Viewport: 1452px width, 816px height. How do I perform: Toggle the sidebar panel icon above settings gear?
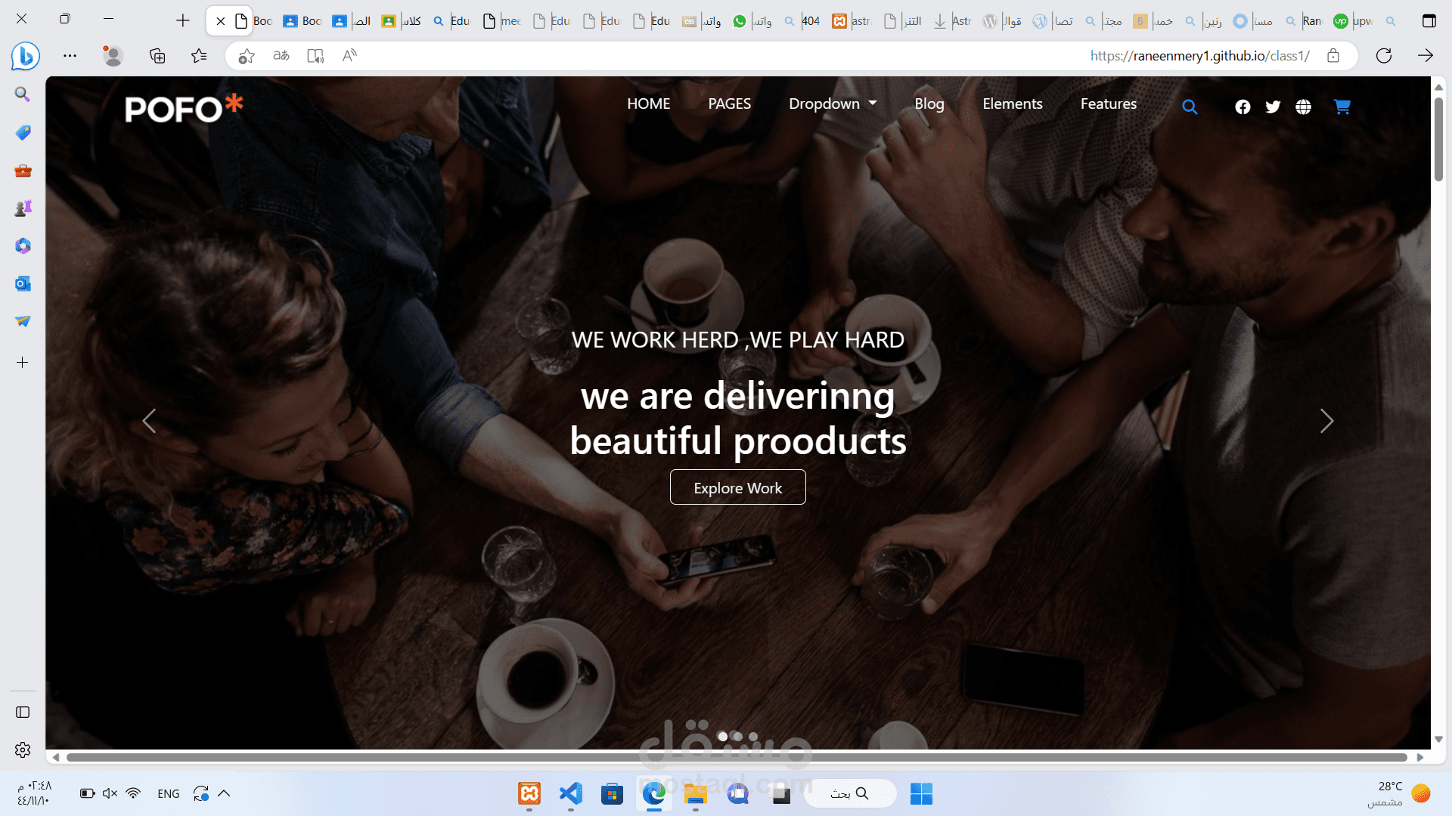pos(23,712)
